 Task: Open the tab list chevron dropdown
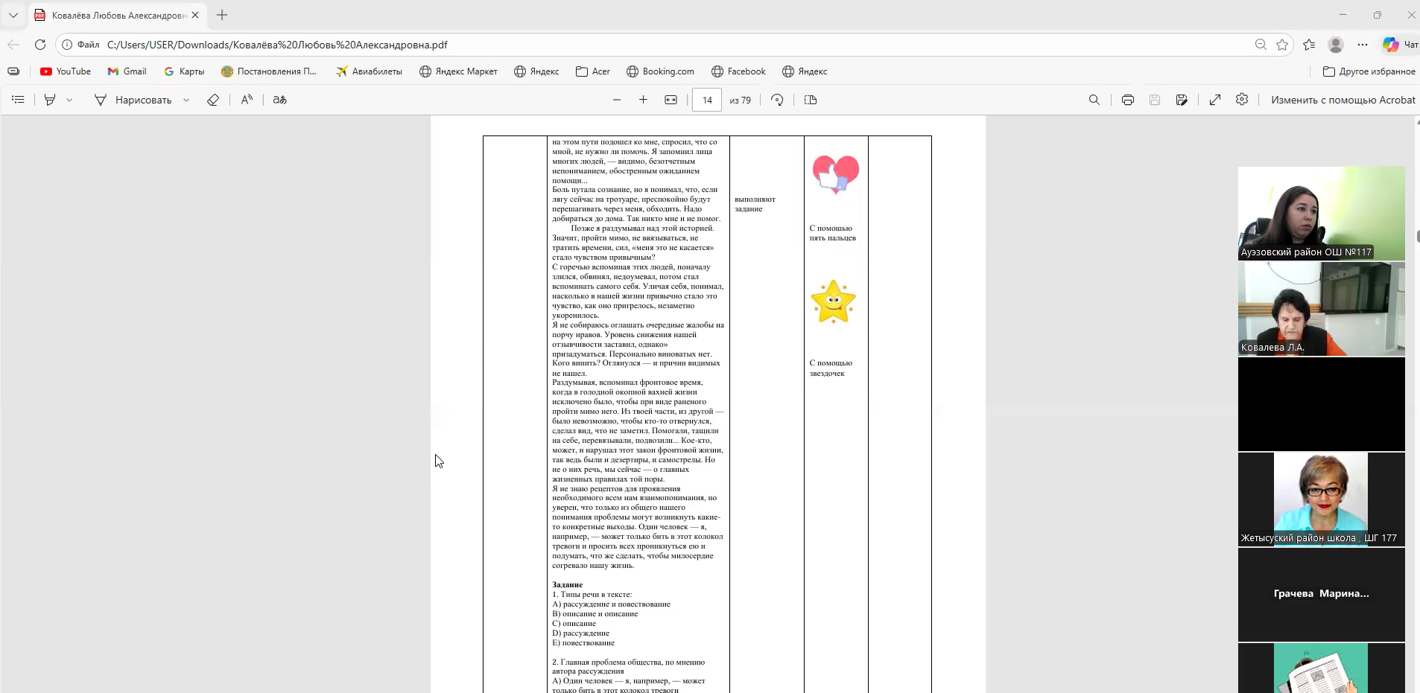coord(13,15)
